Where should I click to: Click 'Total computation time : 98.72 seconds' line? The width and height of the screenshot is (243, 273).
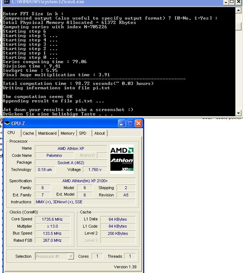tap(78, 83)
